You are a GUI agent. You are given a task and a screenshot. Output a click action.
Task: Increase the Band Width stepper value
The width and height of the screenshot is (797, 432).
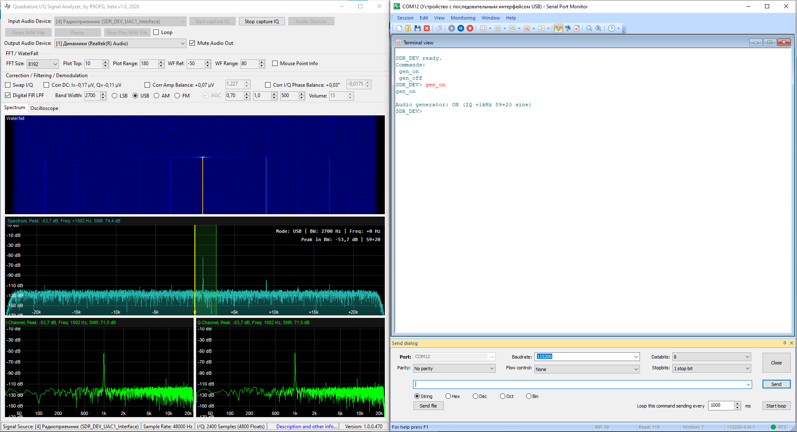[103, 94]
